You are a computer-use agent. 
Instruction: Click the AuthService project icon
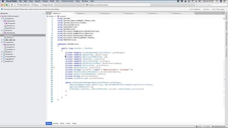(4, 31)
